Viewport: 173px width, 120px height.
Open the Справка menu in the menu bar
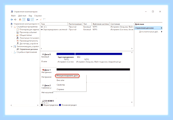click(38, 16)
